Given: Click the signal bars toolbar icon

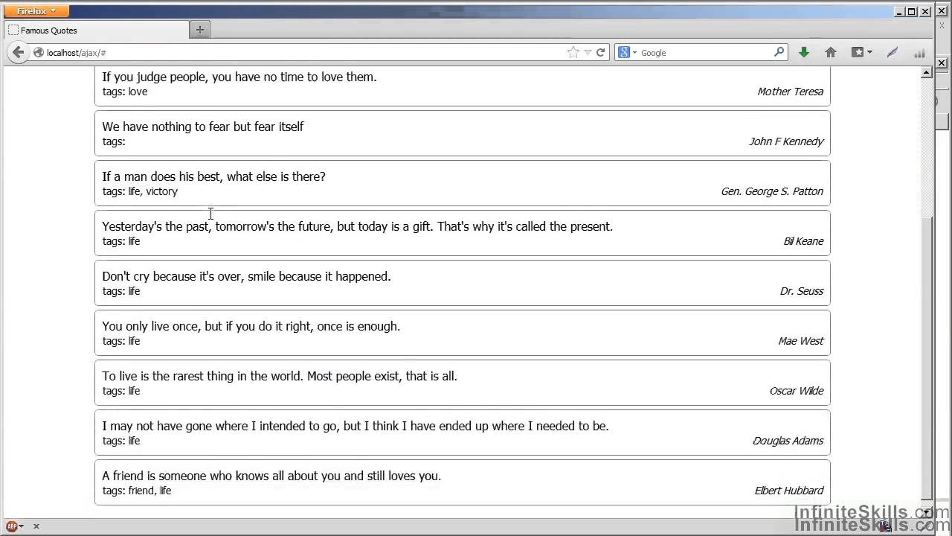Looking at the screenshot, I should click(919, 53).
